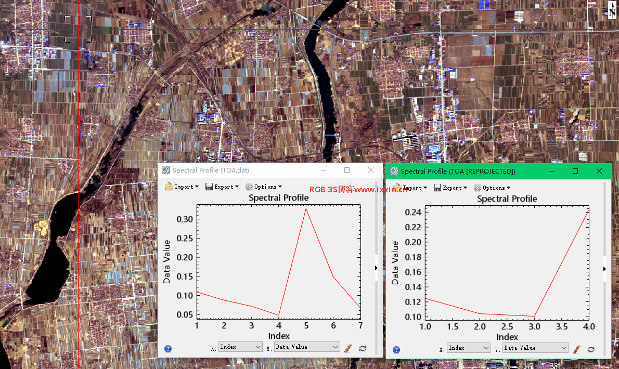Open Export menu in TOA.dat profile window
Viewport: 619px width, 369px height.
tap(222, 187)
